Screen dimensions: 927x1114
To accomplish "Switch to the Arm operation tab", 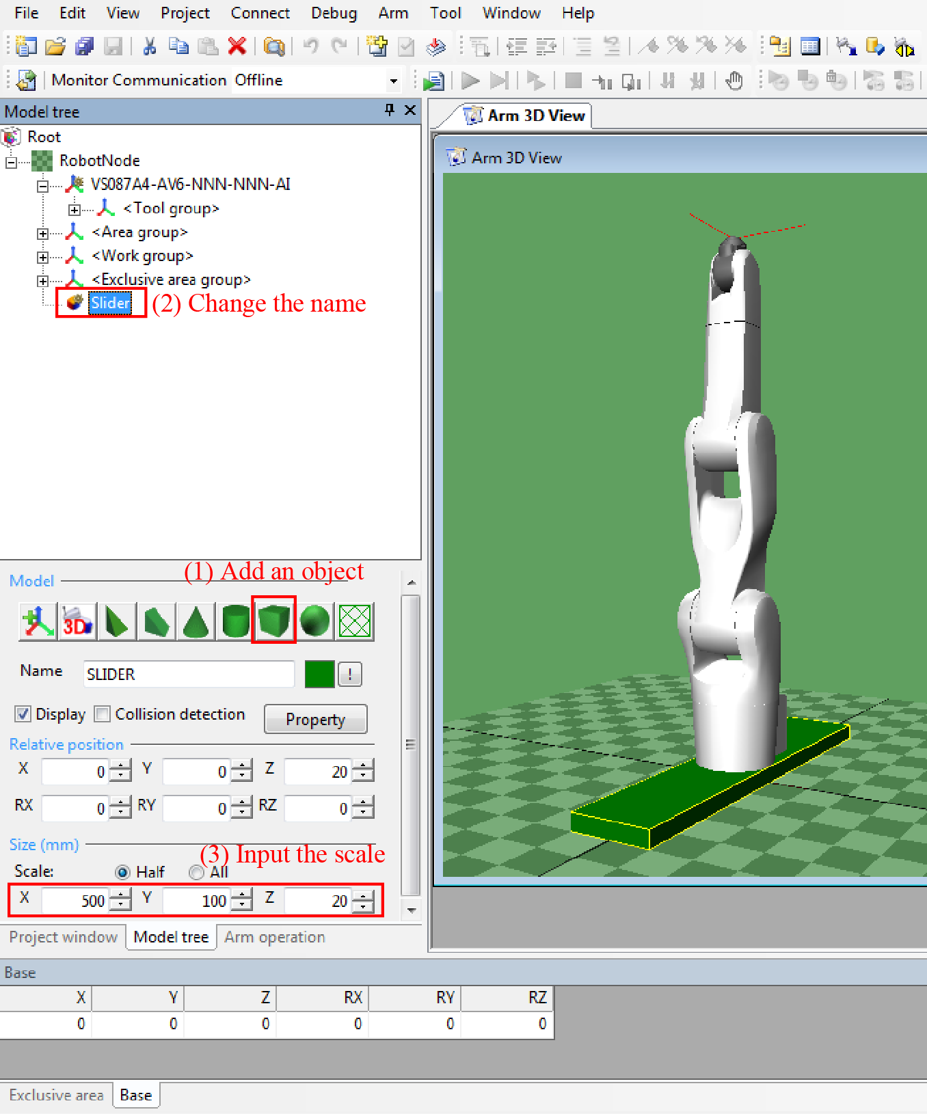I will [x=274, y=937].
